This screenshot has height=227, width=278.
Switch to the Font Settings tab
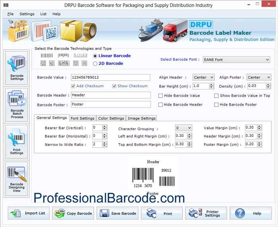coord(83,118)
